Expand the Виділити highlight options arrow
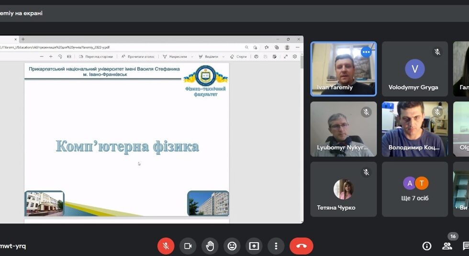Screen dimensions: 469x256 pyautogui.click(x=223, y=56)
